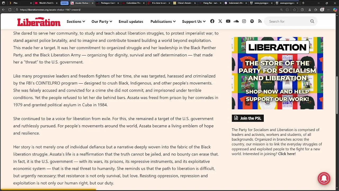Viewport: 339px width, 191px height.
Task: Collapse the NEWS tab group label
Action: 64,3
